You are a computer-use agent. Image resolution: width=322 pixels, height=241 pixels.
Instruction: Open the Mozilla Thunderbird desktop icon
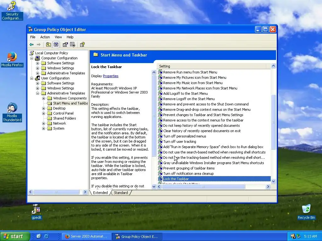point(12,112)
